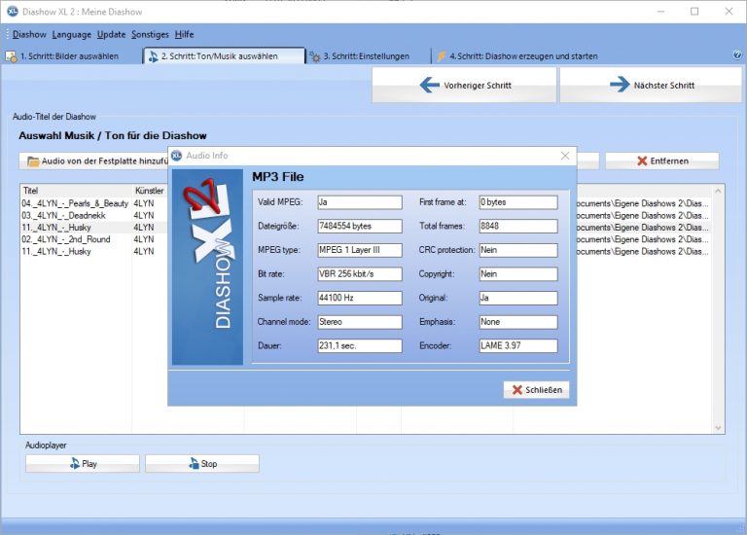747x535 pixels.
Task: Select track 04._4LYN_-_Pearls_&_Beauty in list
Action: coord(75,203)
